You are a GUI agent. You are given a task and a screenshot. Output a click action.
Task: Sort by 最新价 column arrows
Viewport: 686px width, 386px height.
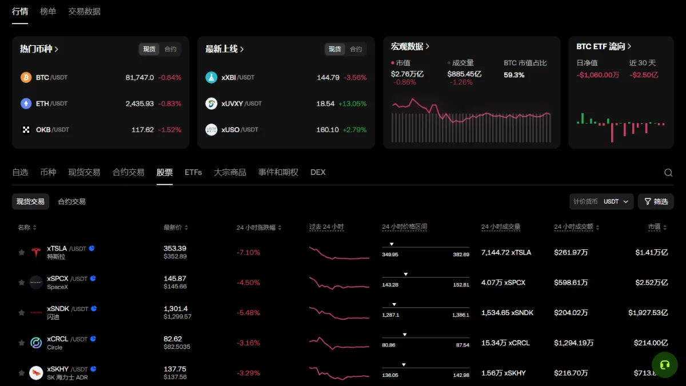pyautogui.click(x=186, y=228)
